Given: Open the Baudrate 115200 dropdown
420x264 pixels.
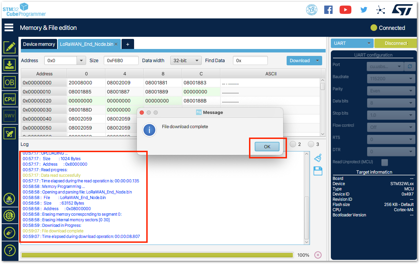Looking at the screenshot, I should click(391, 79).
